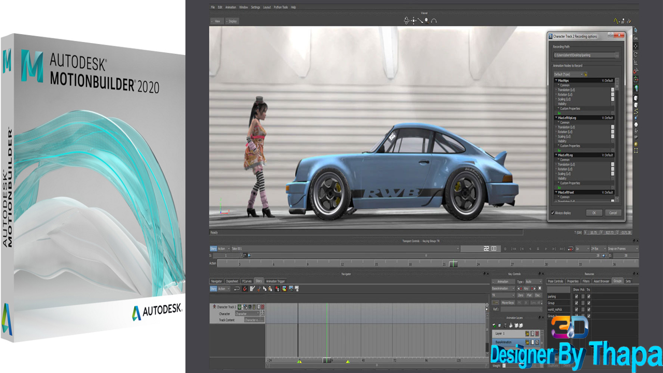Click the zoom magnifier tool in the viewer toolbar
This screenshot has height=373, width=663.
[x=427, y=21]
